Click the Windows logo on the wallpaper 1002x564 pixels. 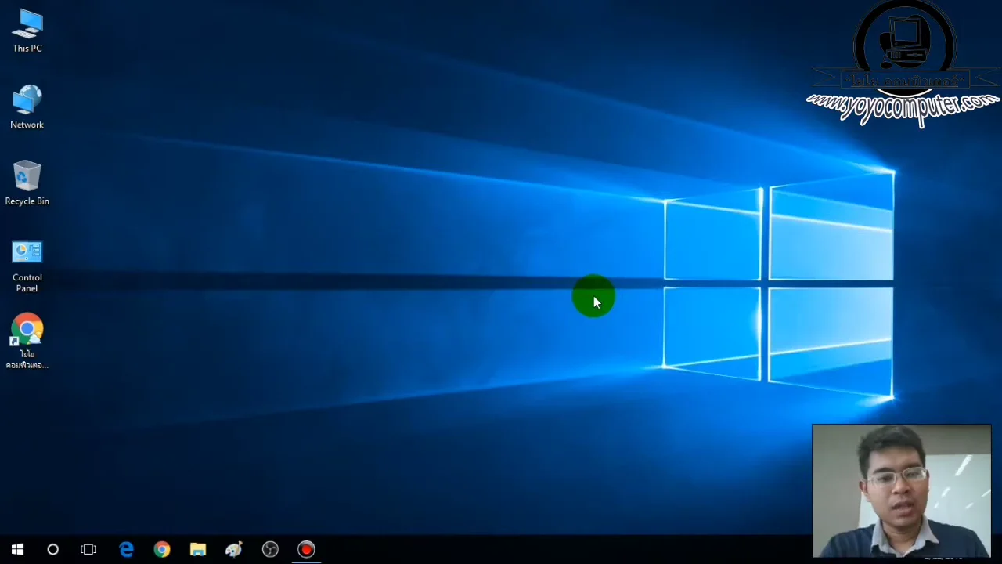point(779,286)
